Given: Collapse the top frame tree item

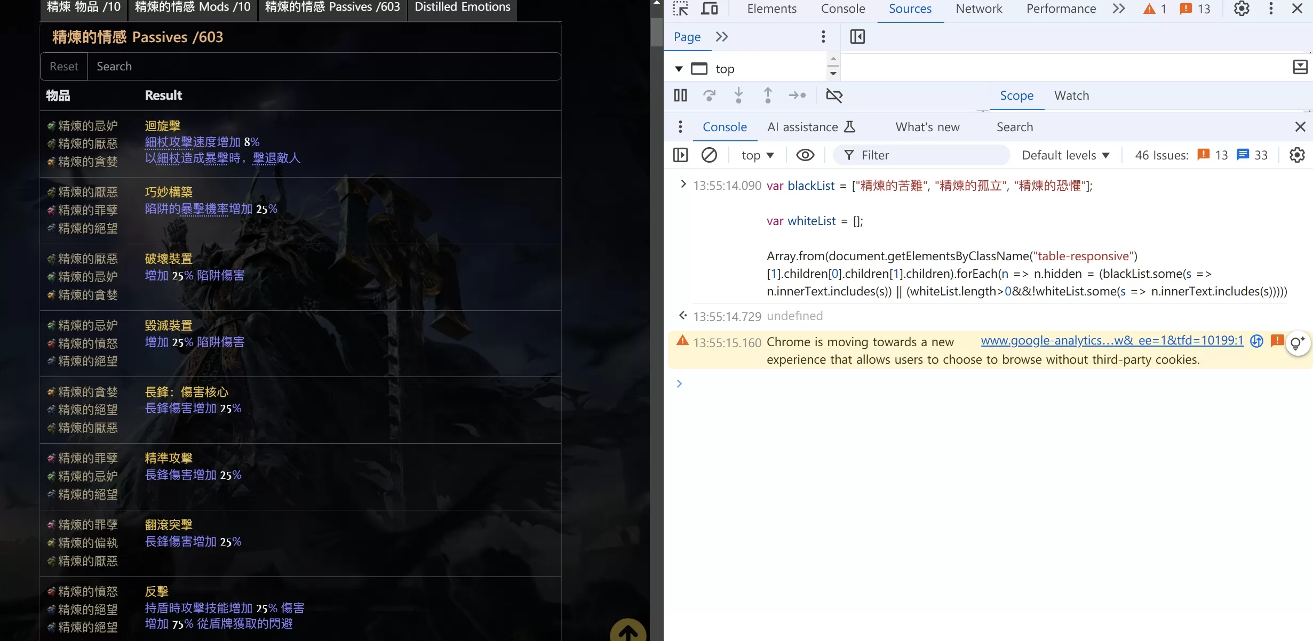Looking at the screenshot, I should pos(679,69).
